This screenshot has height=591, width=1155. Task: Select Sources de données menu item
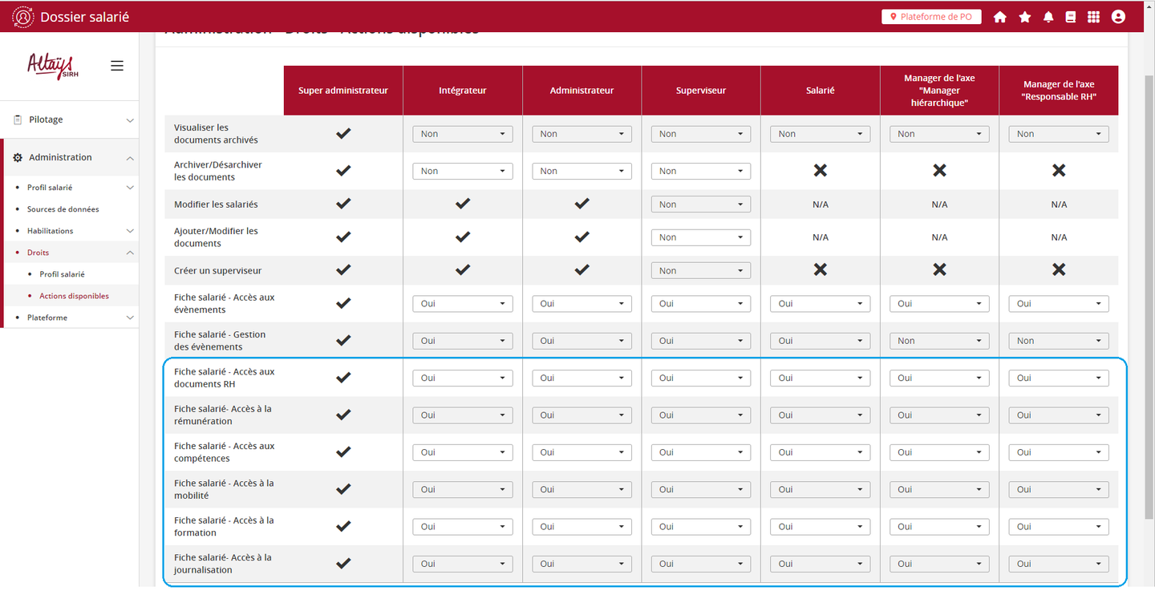(x=63, y=209)
